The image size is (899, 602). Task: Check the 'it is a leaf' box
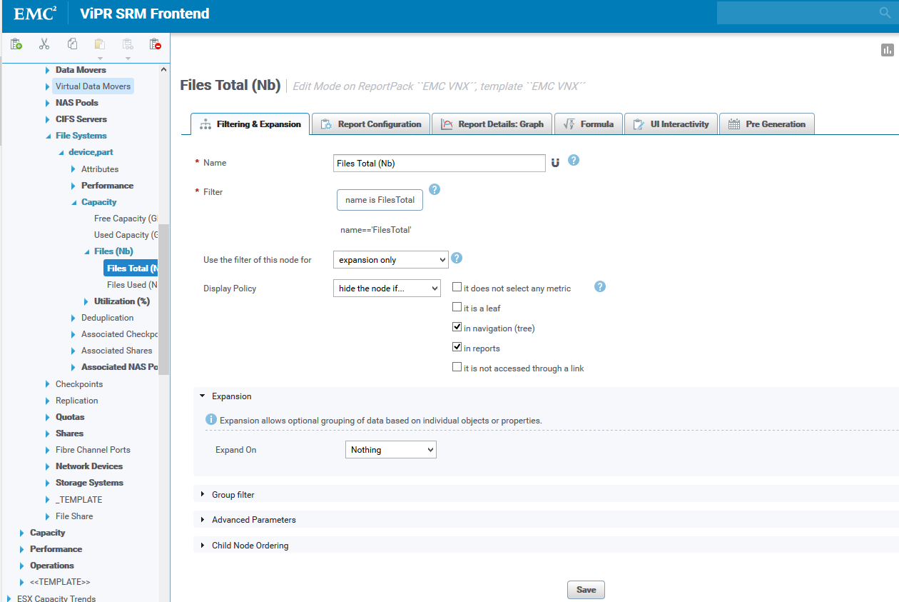point(457,308)
